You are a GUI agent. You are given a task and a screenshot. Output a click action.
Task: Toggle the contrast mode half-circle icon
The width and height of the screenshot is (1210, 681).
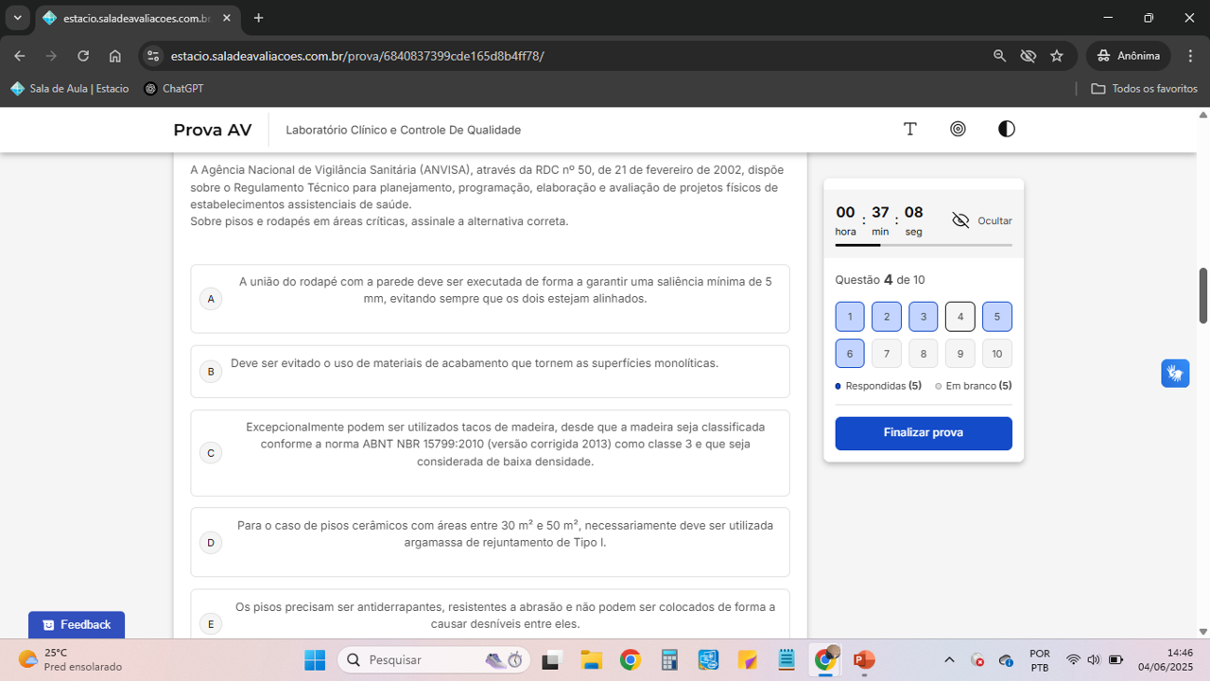[1006, 129]
